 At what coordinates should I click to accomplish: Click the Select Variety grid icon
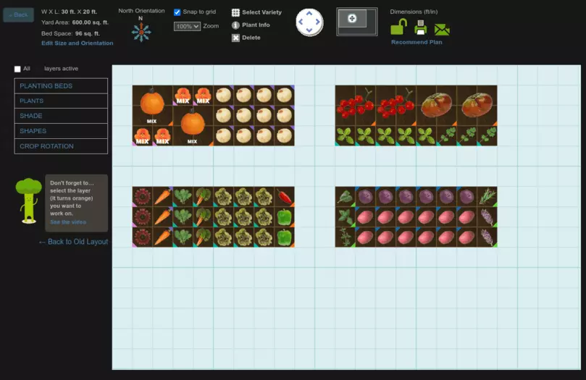click(x=235, y=12)
